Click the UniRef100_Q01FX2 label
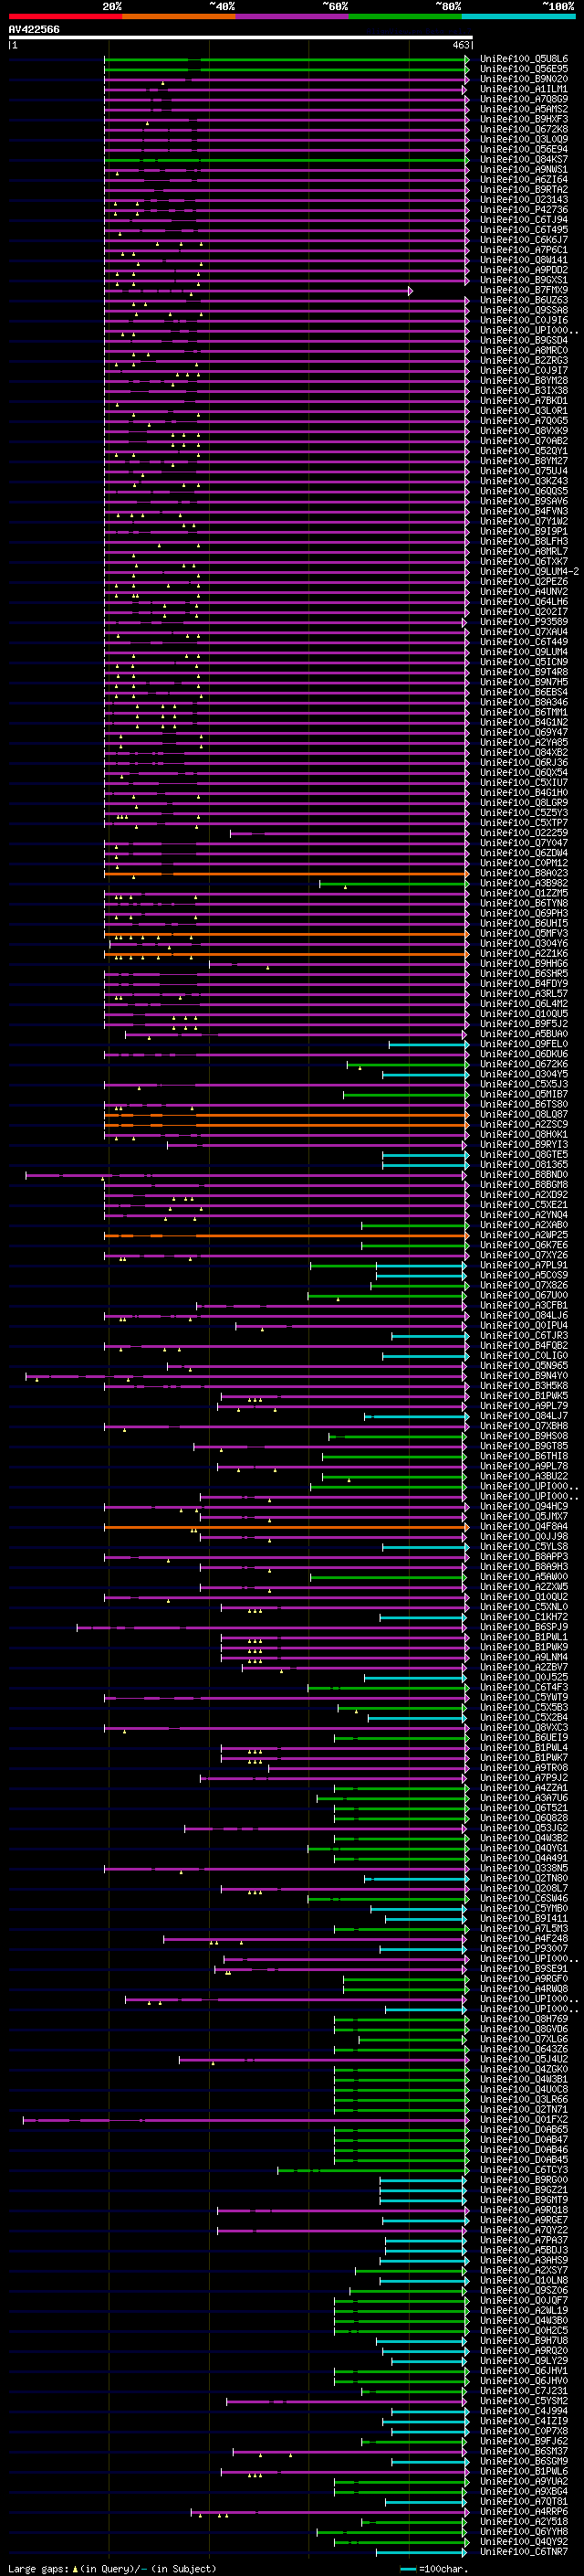 [524, 2120]
